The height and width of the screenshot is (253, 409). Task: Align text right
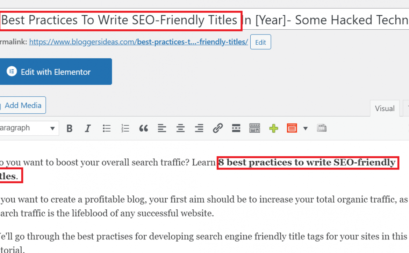(x=199, y=128)
